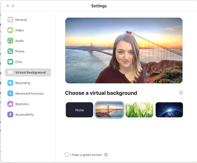The width and height of the screenshot is (197, 163).
Task: Open General settings gear icon
Action: [10, 20]
